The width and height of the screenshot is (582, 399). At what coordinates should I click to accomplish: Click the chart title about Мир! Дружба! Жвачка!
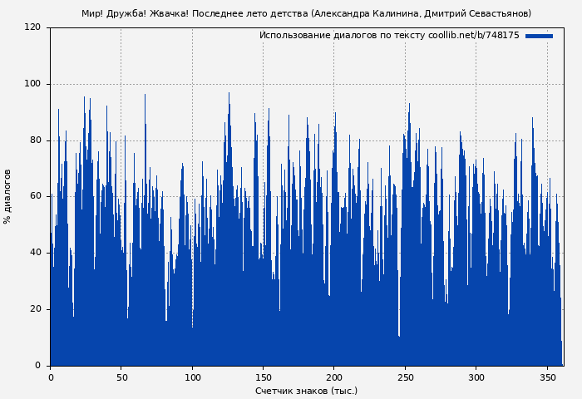click(x=306, y=13)
